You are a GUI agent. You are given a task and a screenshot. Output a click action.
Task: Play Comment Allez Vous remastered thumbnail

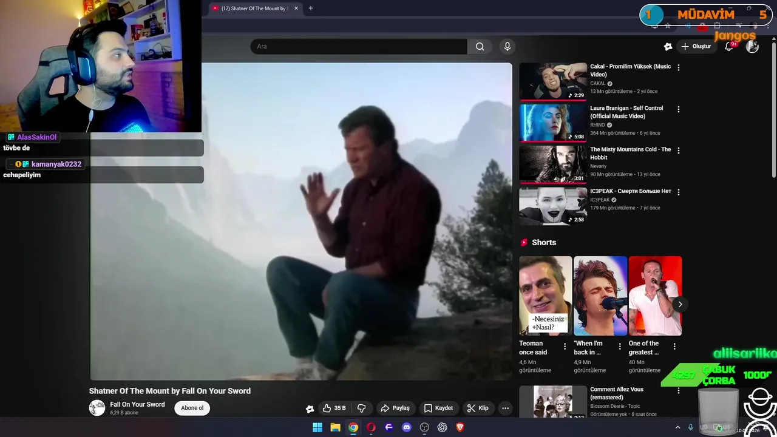553,402
